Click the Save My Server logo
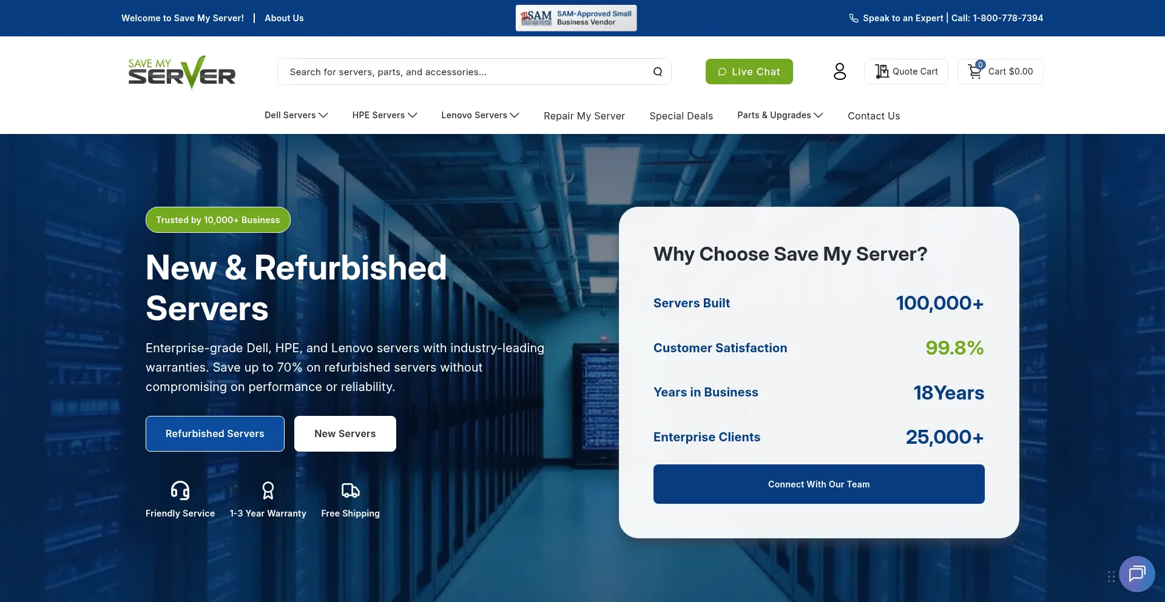Screen dimensions: 1165x602 click(x=182, y=72)
